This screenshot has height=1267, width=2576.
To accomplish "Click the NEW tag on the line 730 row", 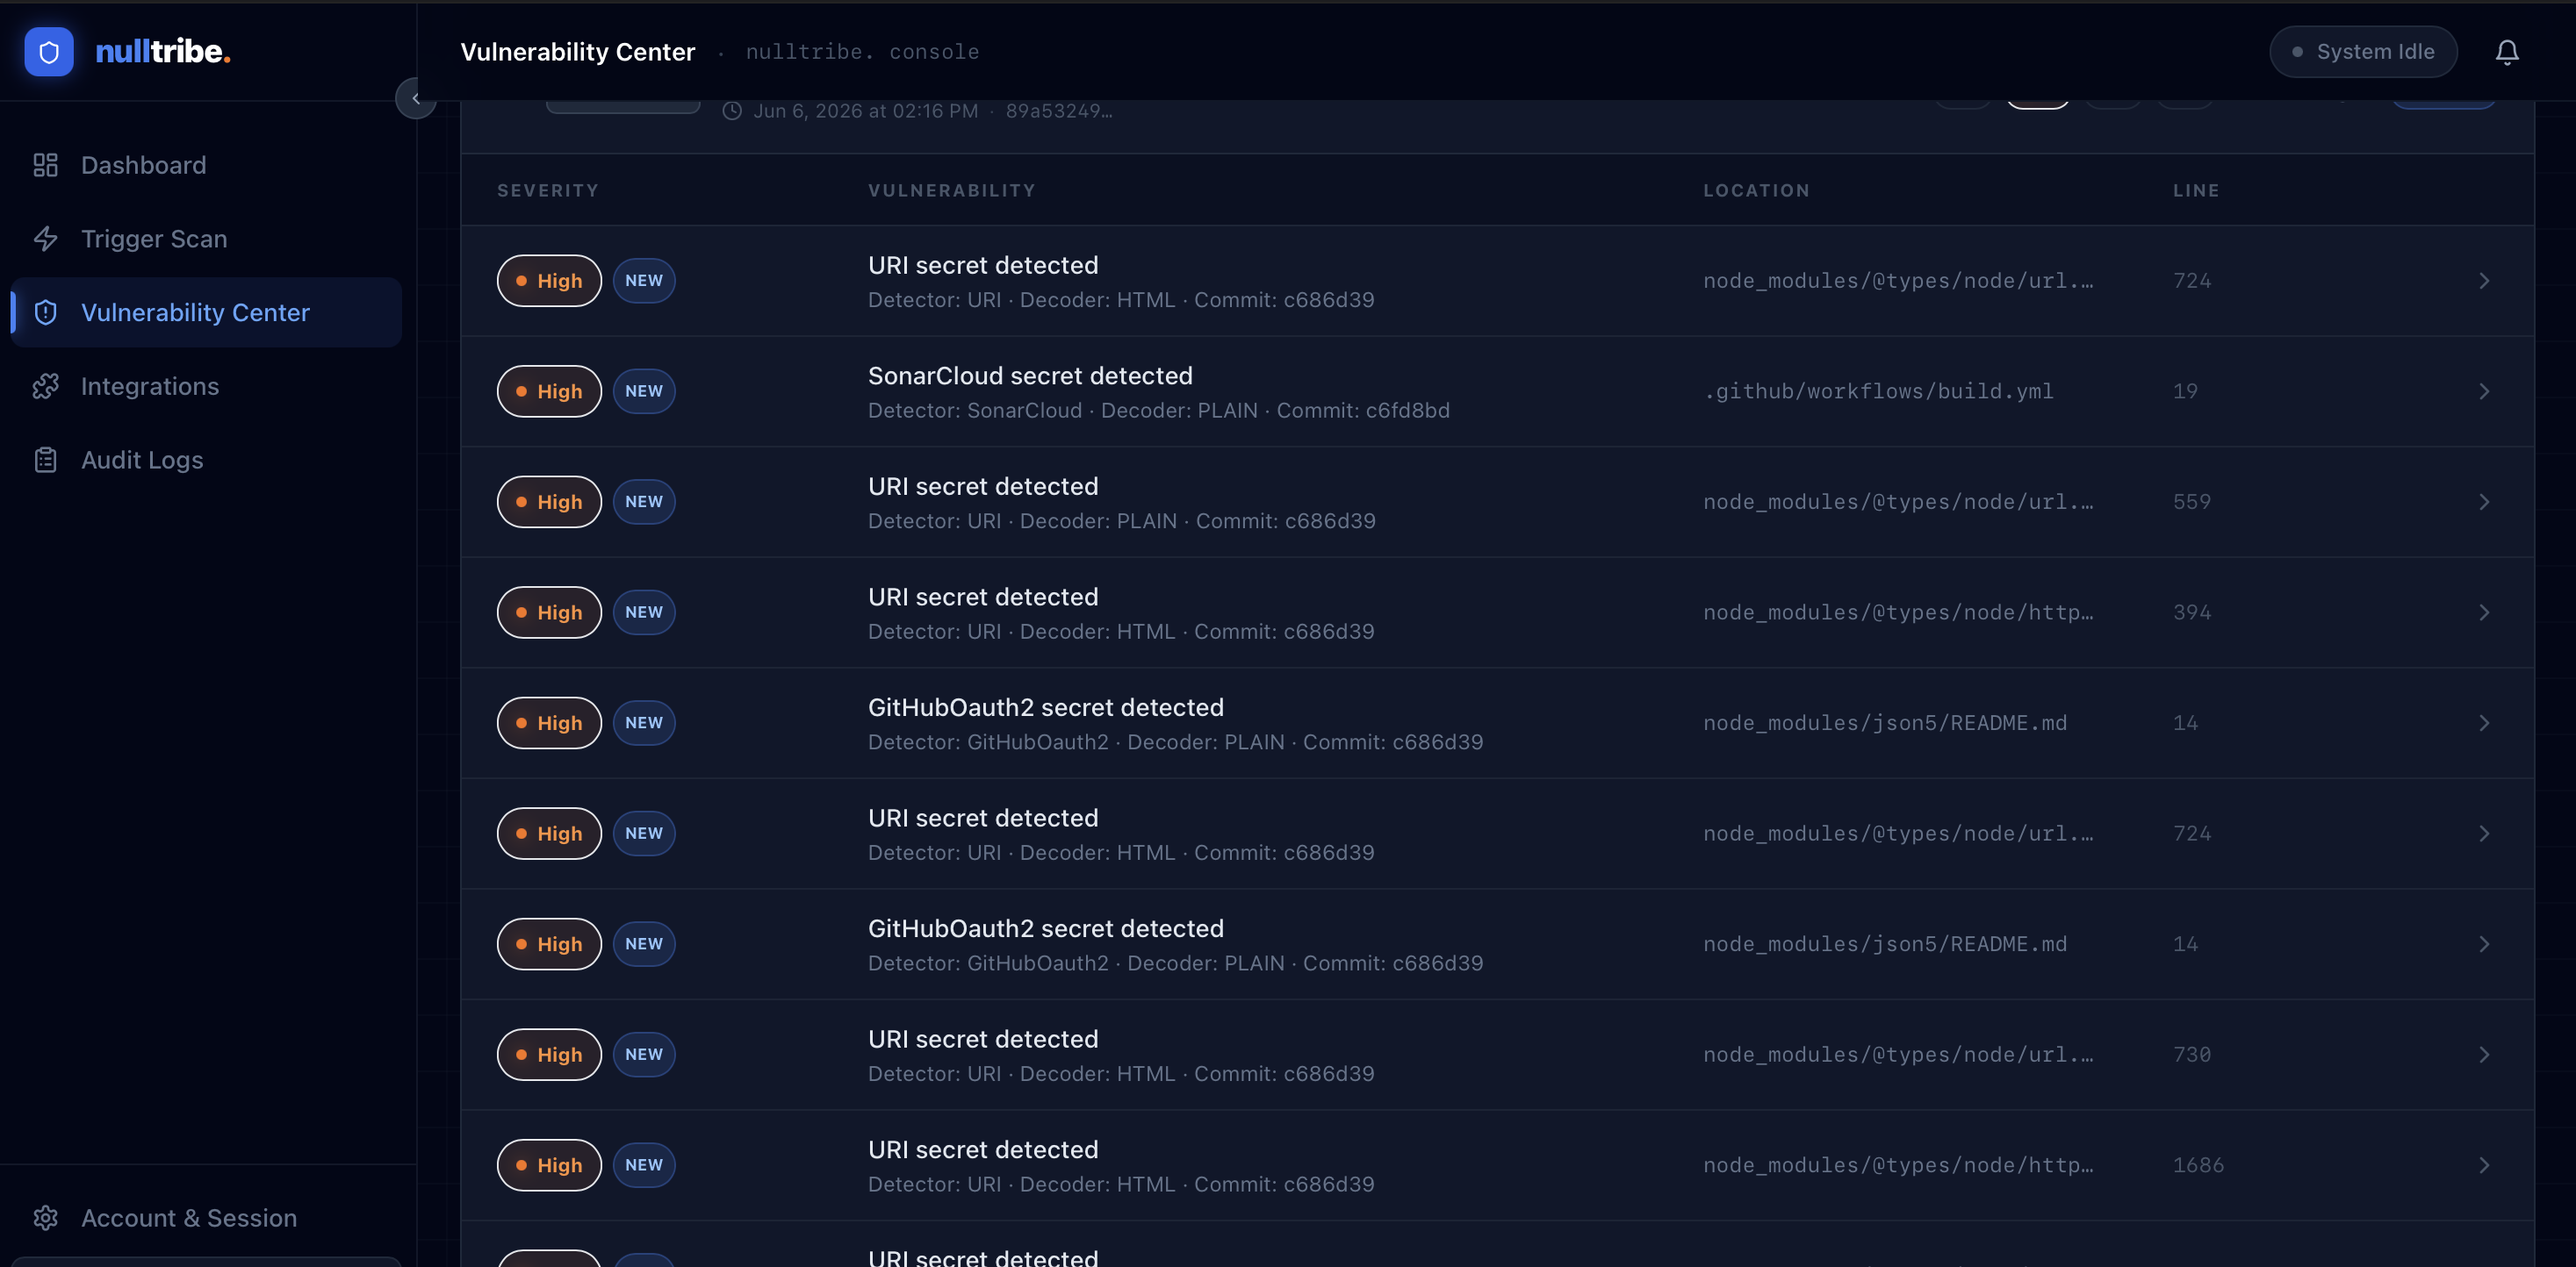I will (x=644, y=1056).
